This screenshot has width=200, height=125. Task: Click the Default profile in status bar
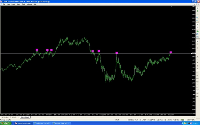(x=117, y=120)
